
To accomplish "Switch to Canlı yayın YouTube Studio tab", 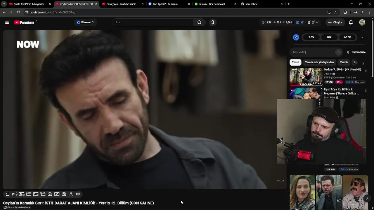I will (x=123, y=4).
